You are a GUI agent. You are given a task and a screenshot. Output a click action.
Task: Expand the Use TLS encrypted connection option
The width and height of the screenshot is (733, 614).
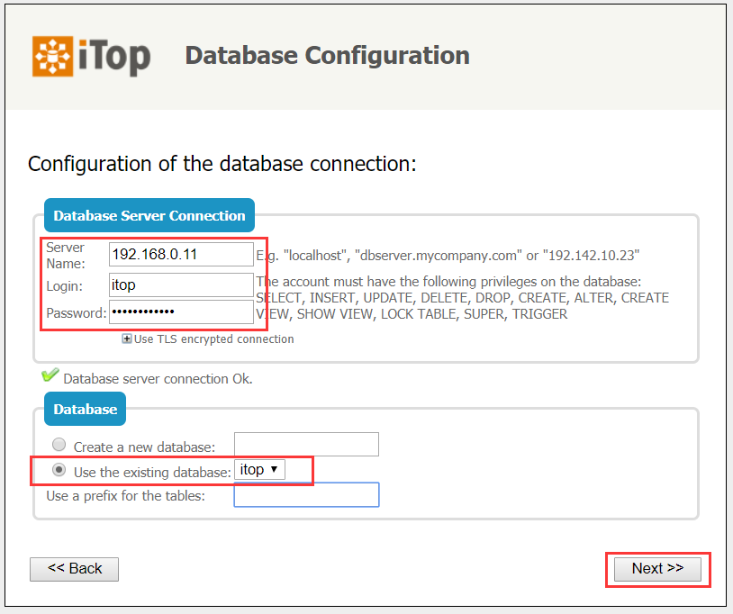coord(126,339)
